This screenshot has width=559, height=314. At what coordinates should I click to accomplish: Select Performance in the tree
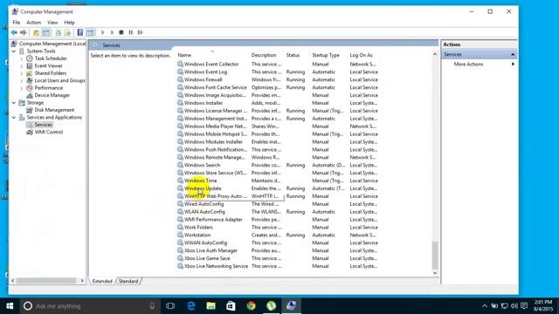49,88
